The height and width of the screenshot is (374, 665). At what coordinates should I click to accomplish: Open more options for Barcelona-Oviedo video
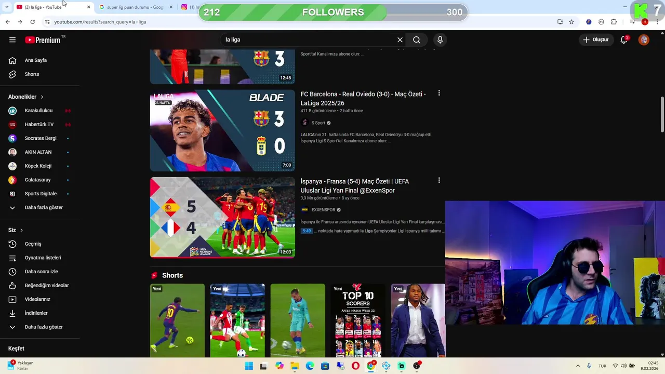(x=439, y=93)
